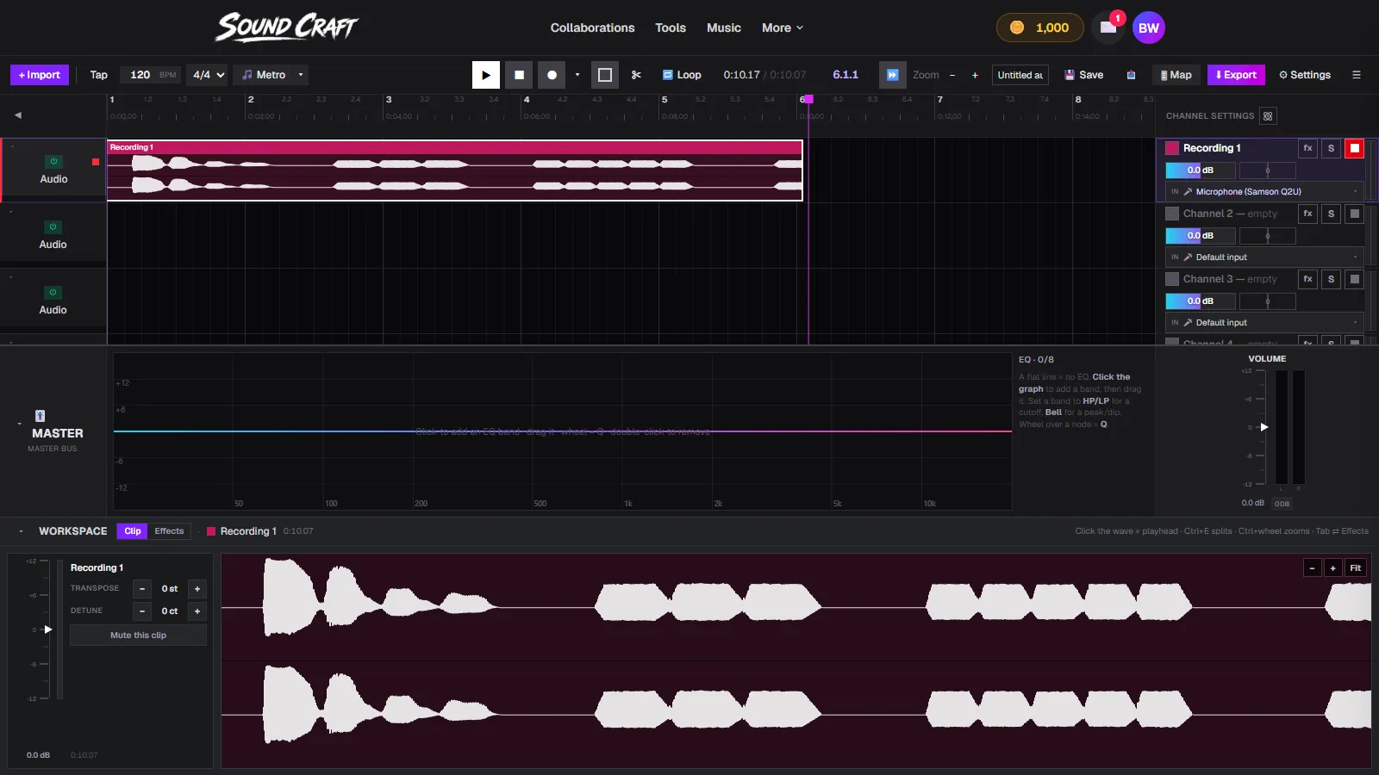The image size is (1379, 775).
Task: Zoom out the timeline with minus
Action: pos(952,75)
